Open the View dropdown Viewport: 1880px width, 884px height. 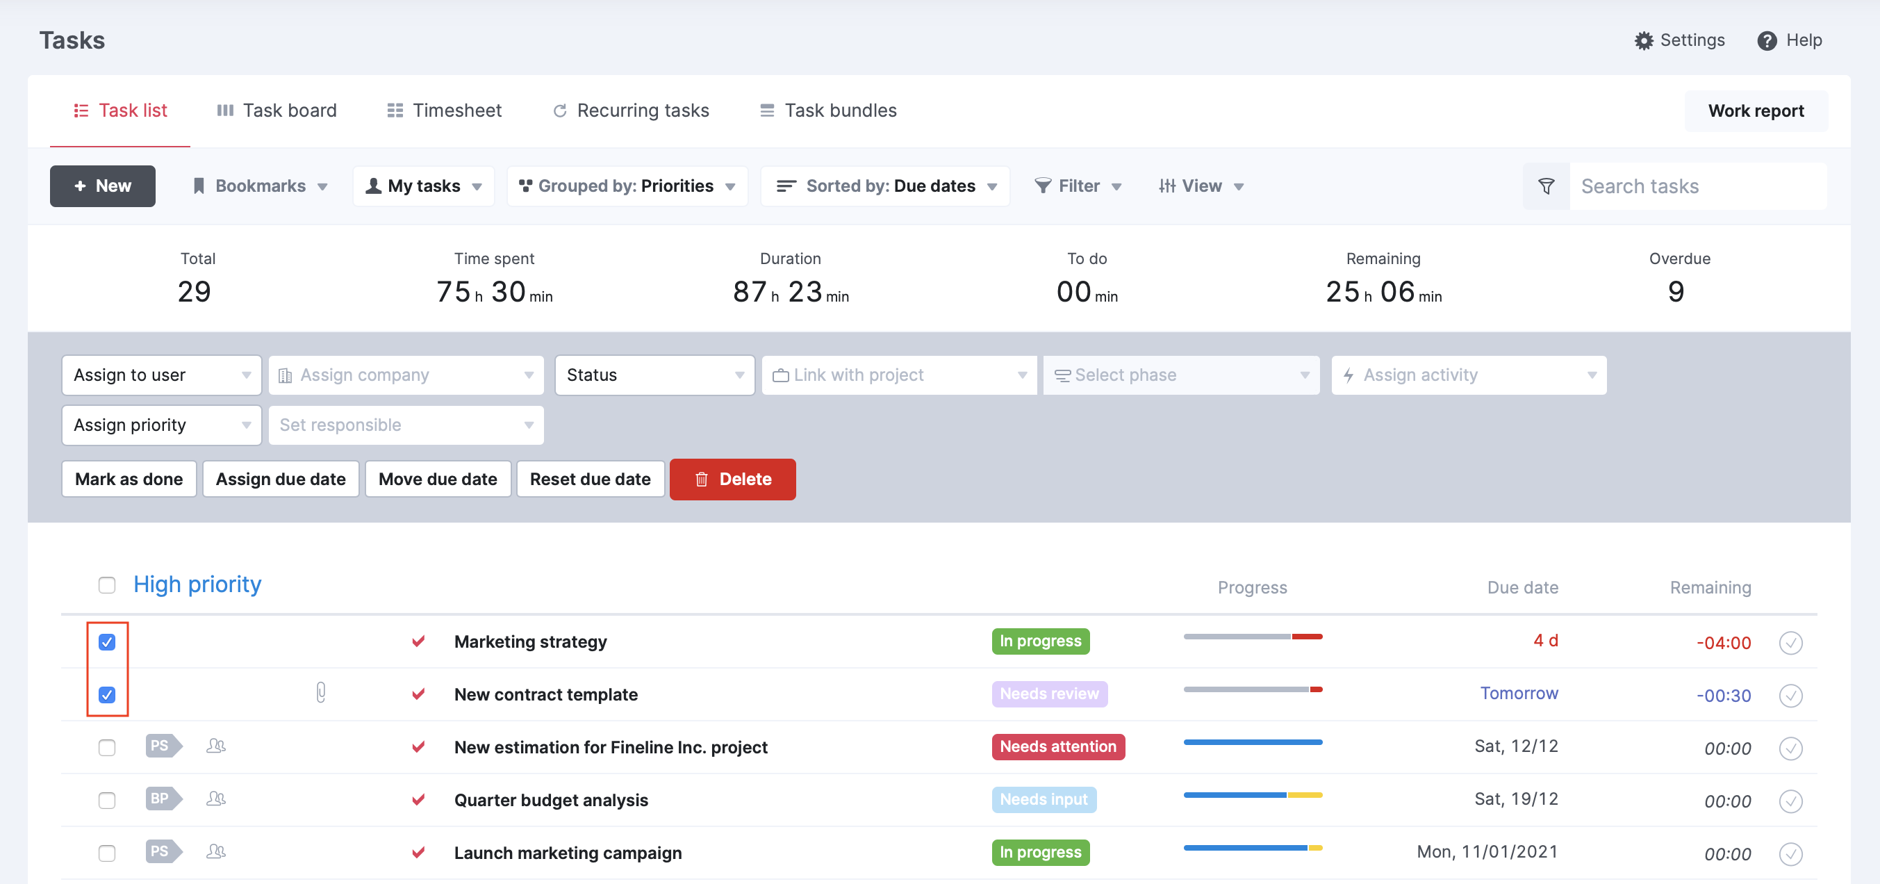click(1201, 186)
